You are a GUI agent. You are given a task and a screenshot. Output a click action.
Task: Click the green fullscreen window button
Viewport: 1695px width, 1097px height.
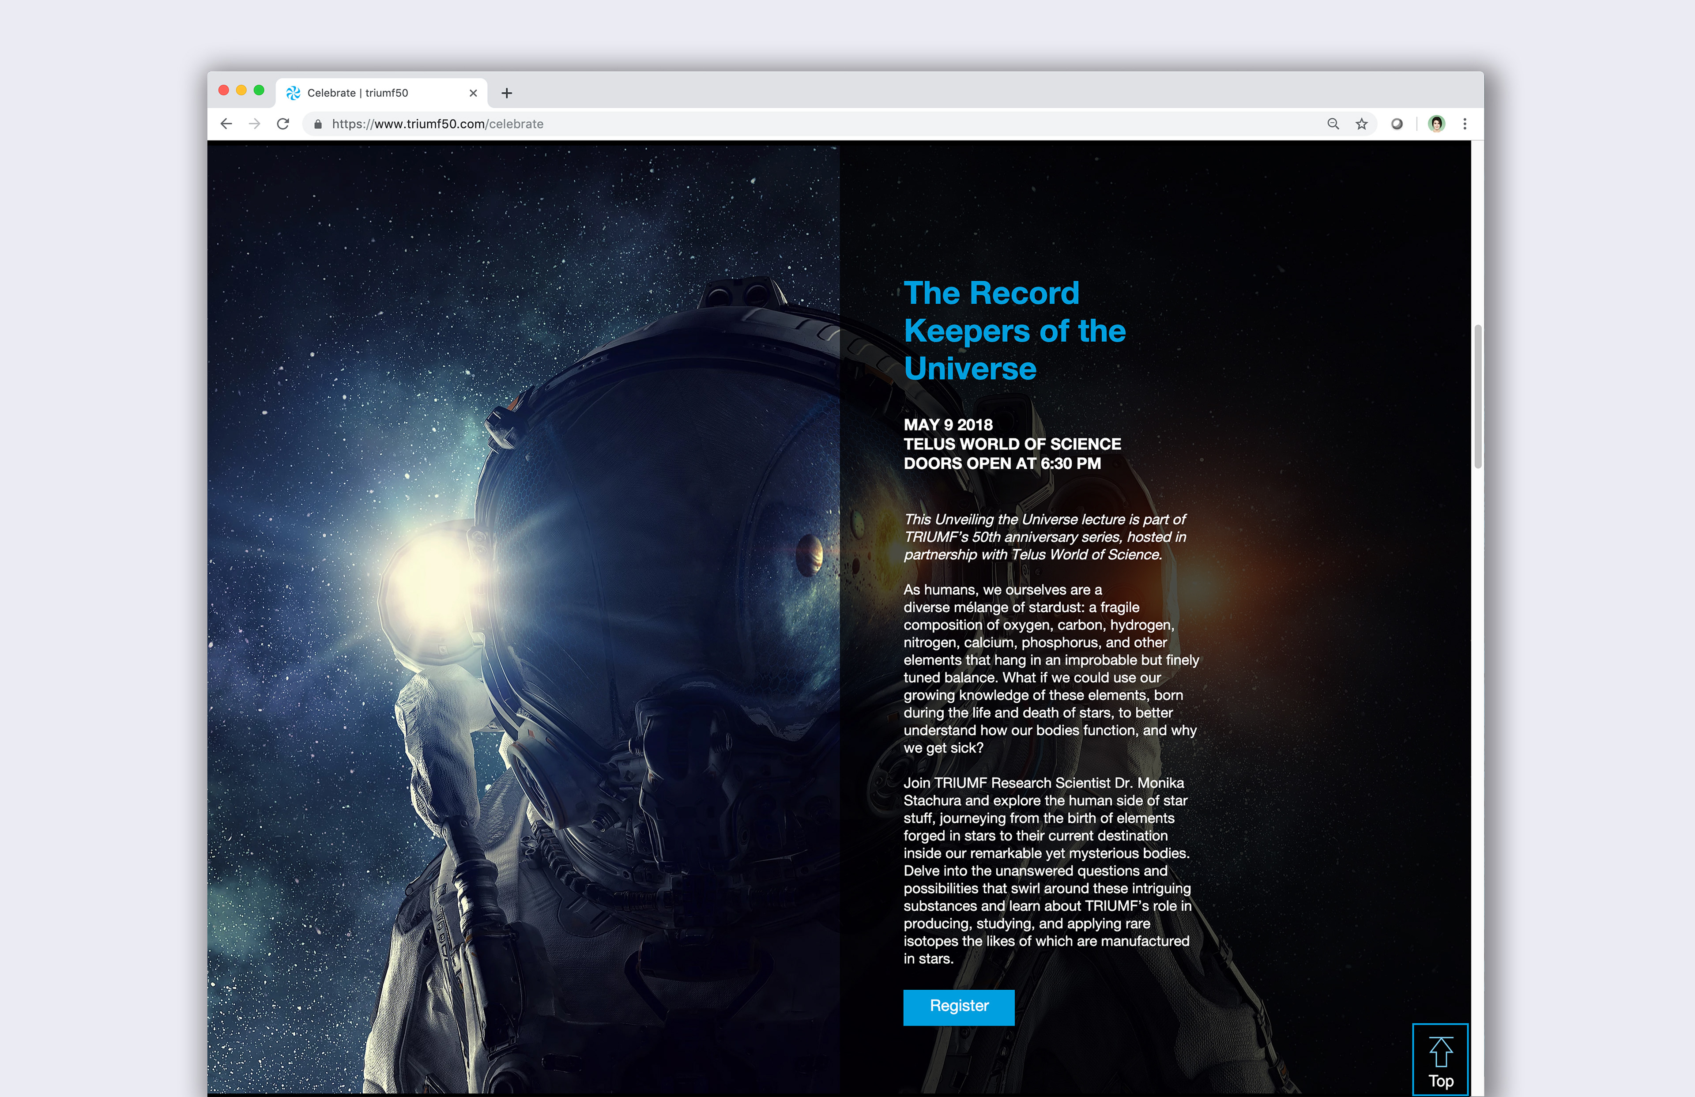[x=259, y=90]
